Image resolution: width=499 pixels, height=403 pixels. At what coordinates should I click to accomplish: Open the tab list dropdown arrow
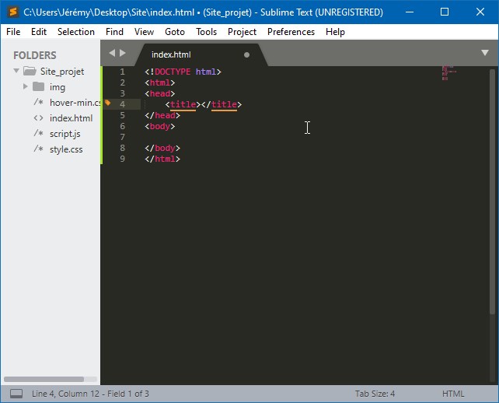point(485,53)
